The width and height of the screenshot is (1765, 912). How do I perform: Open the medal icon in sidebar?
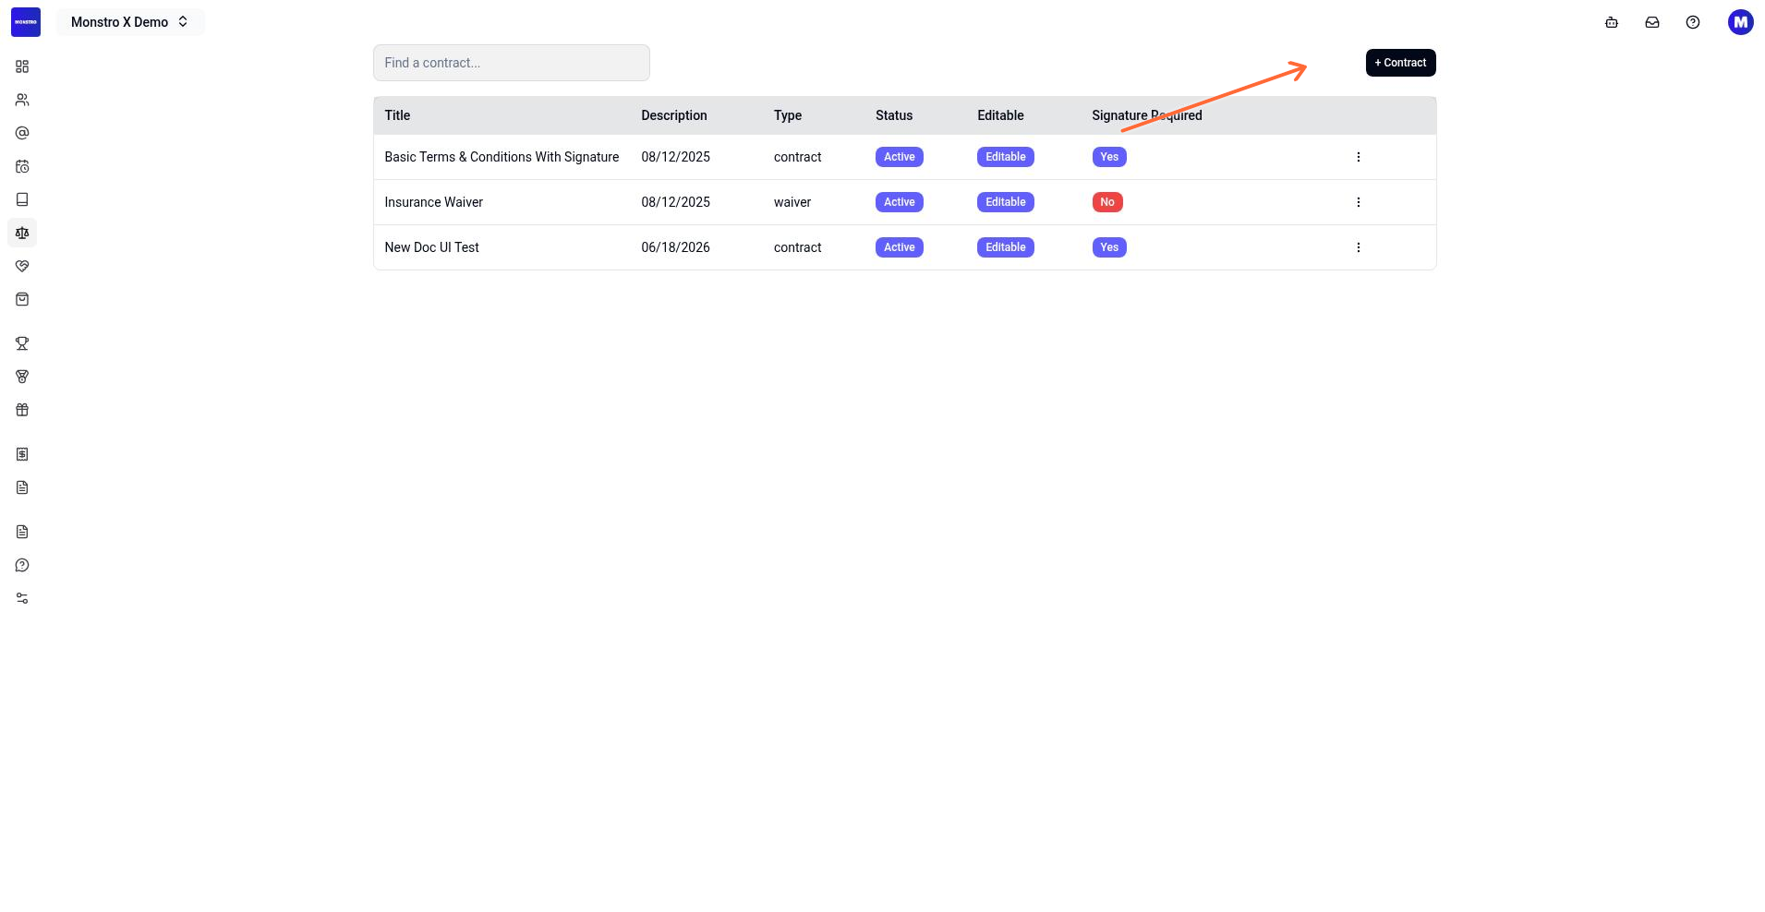[22, 377]
